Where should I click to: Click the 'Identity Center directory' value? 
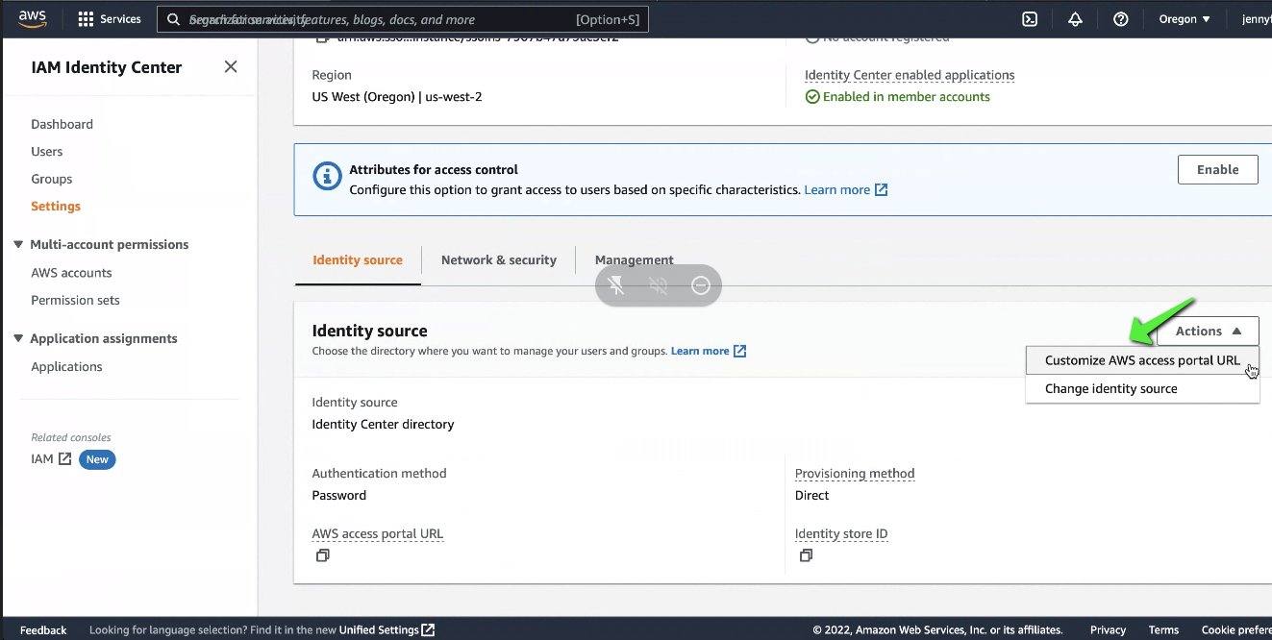coord(383,424)
